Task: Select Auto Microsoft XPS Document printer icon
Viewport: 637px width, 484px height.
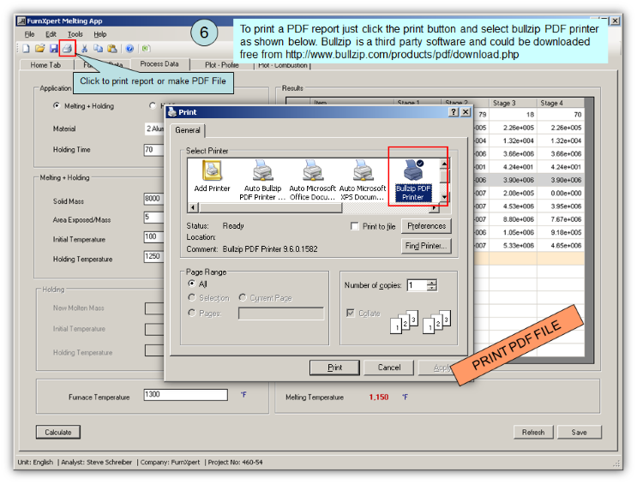Action: (x=363, y=180)
